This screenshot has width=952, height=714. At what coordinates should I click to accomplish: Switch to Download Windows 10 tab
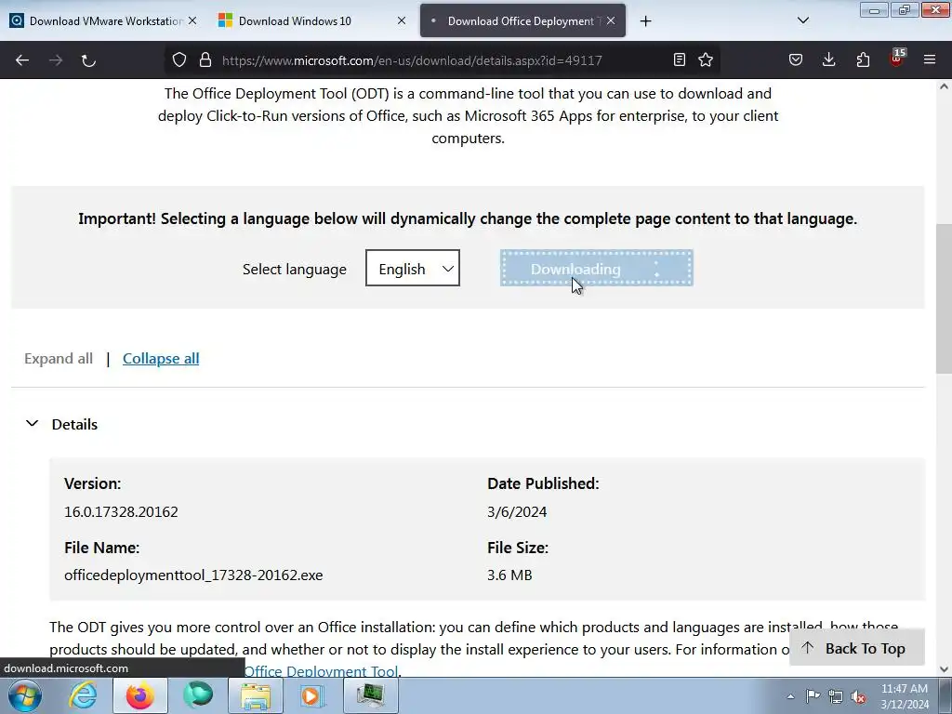(312, 20)
